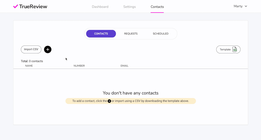Select the CONTACTS pill tab

101,34
